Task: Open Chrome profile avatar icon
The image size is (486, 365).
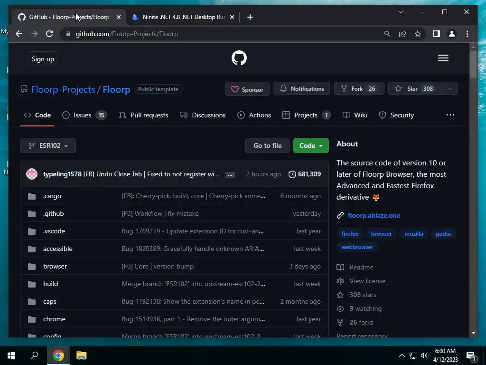Action: coord(452,34)
